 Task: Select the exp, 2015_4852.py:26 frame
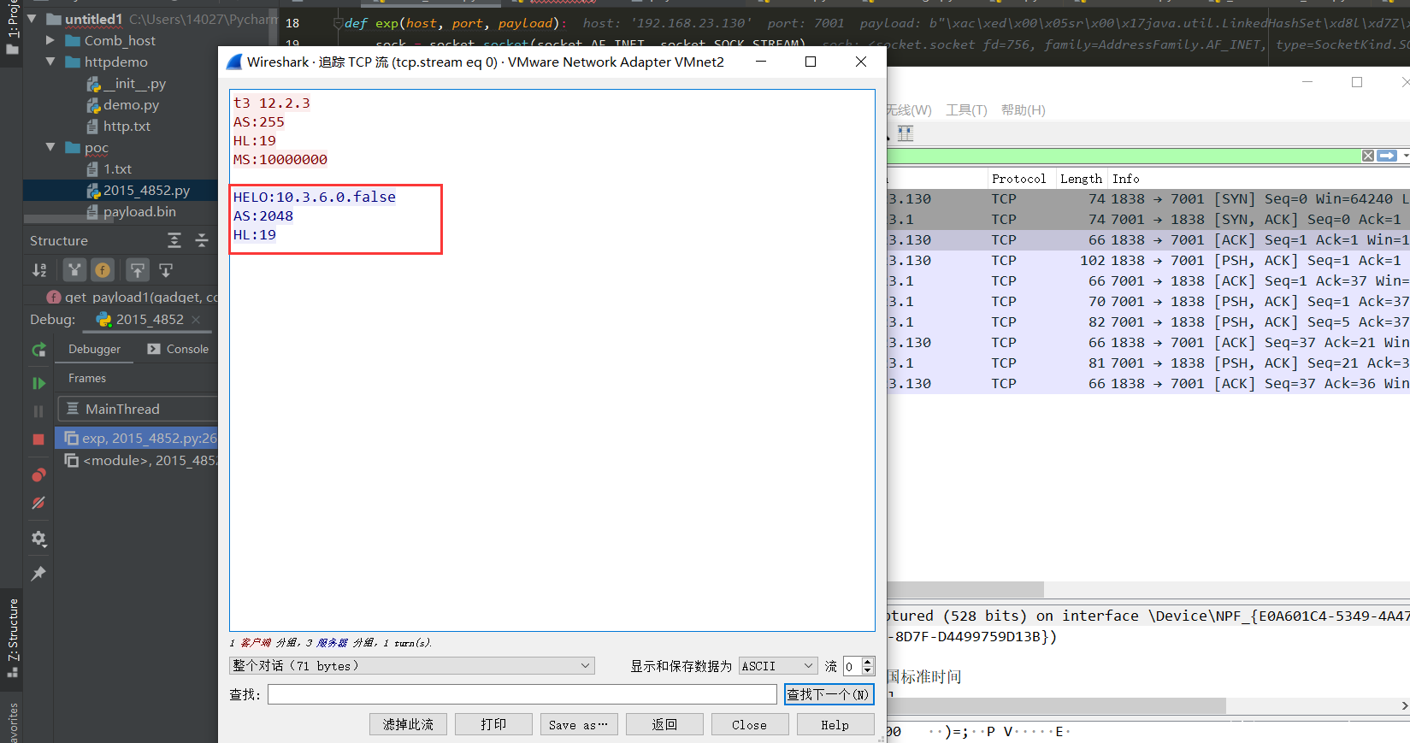point(137,438)
